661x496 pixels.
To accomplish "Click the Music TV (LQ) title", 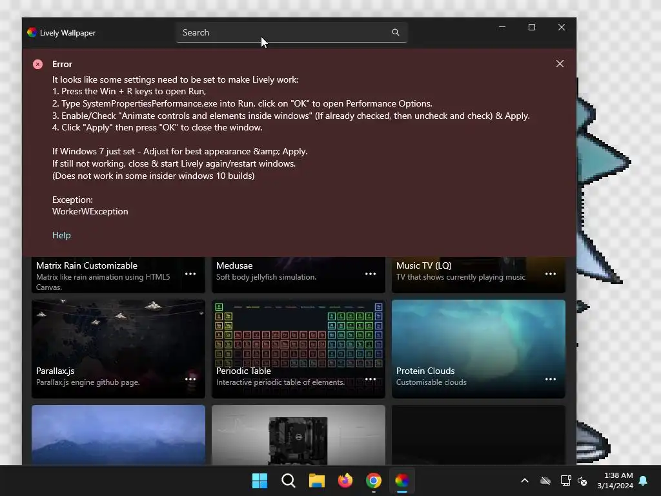I will 423,265.
